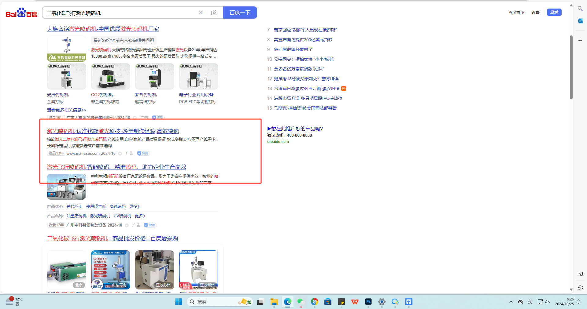
Task: Open WeChat from taskbar
Action: click(x=301, y=302)
